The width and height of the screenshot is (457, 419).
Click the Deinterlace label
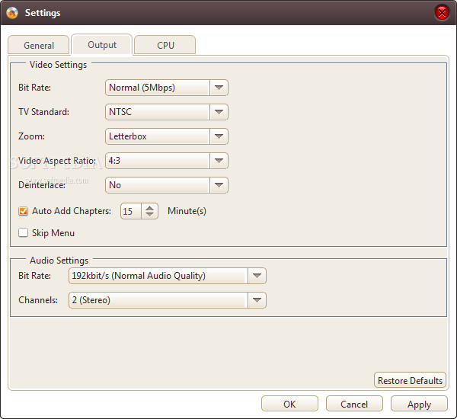tap(42, 185)
